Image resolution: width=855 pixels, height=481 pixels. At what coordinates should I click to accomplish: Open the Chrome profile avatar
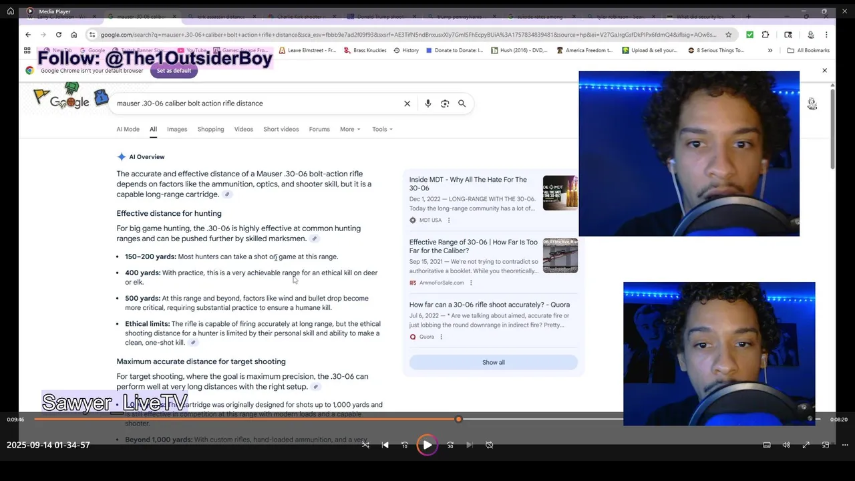(811, 35)
